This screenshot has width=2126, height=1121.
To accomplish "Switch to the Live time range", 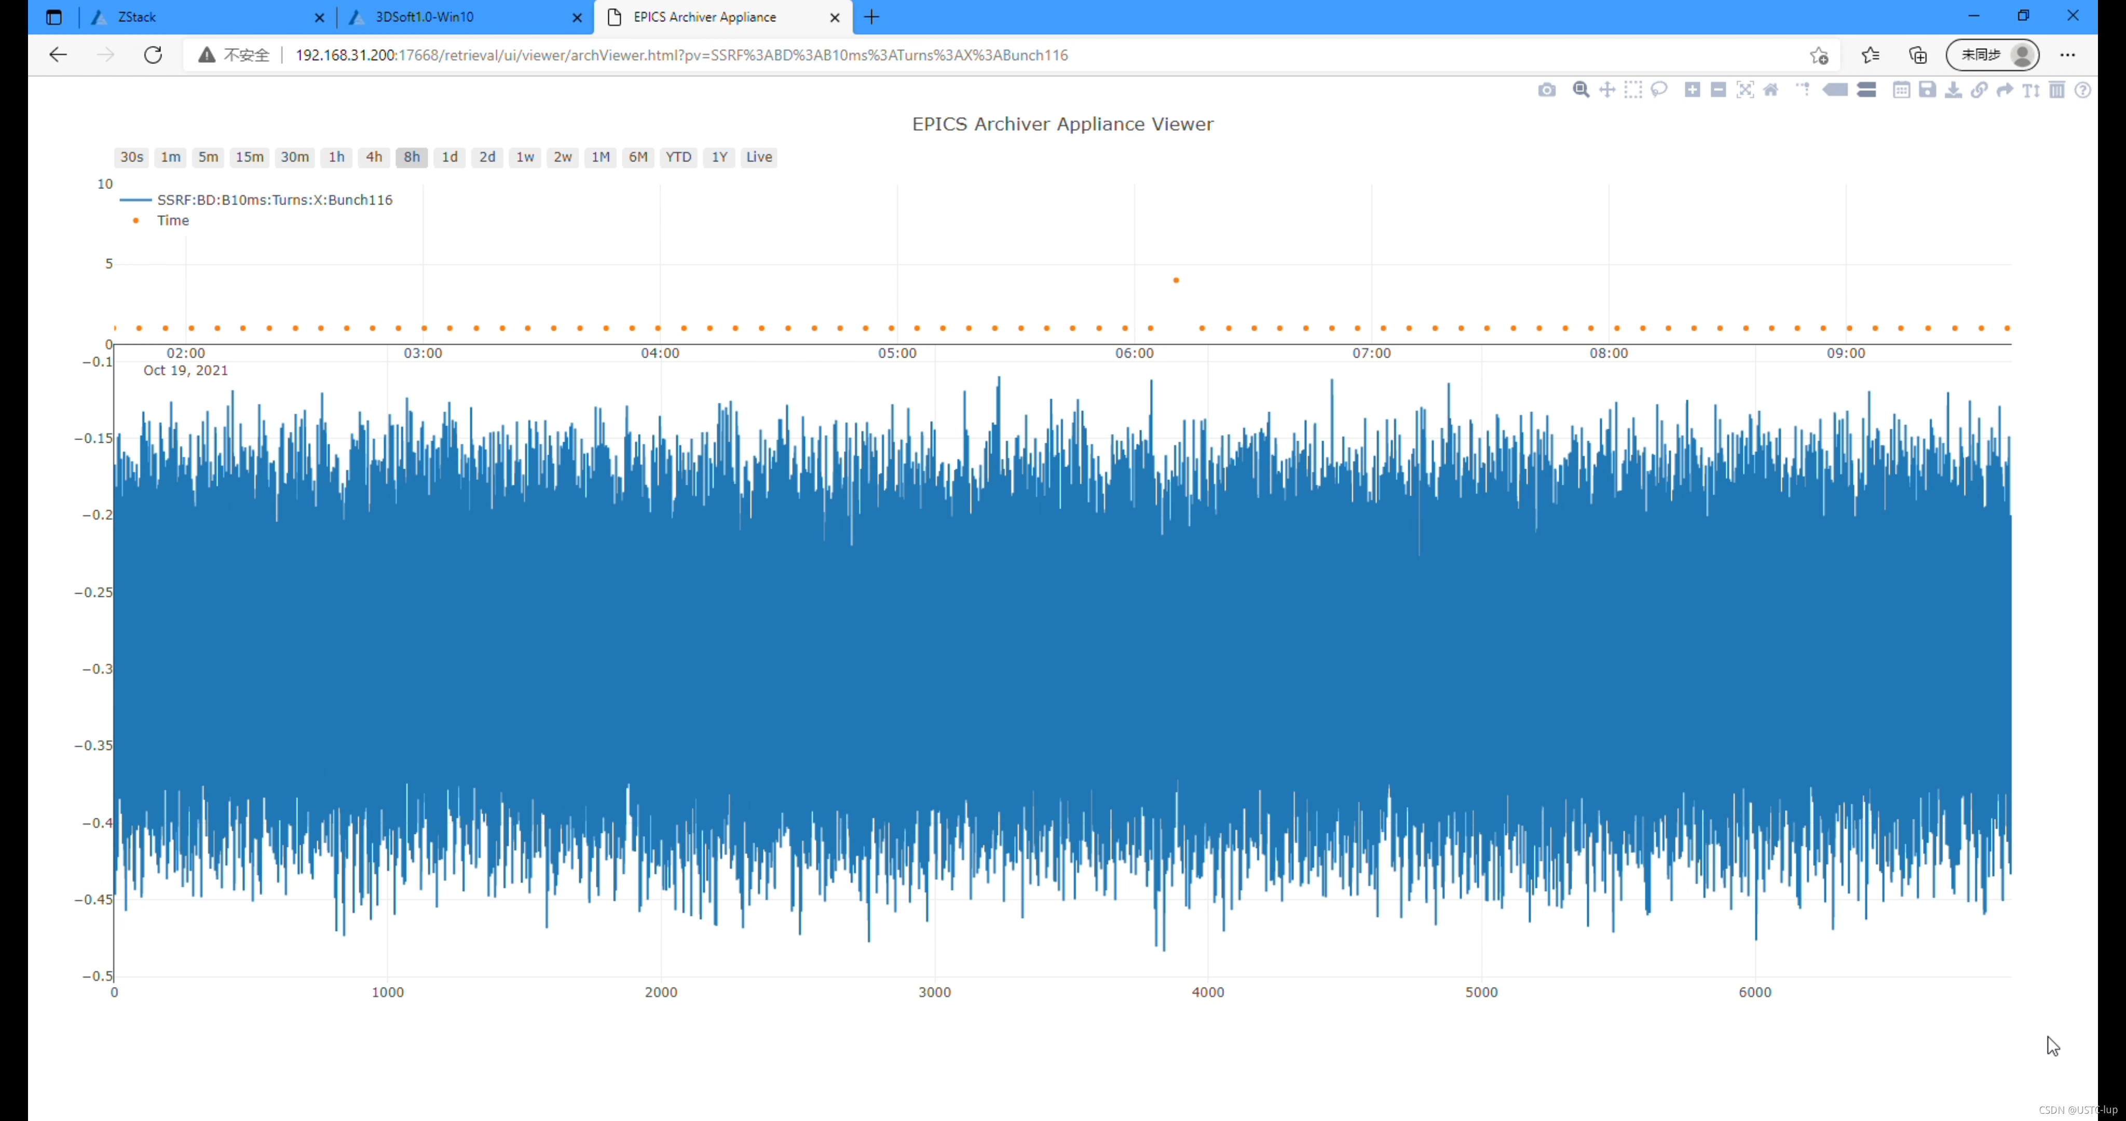I will click(x=758, y=157).
